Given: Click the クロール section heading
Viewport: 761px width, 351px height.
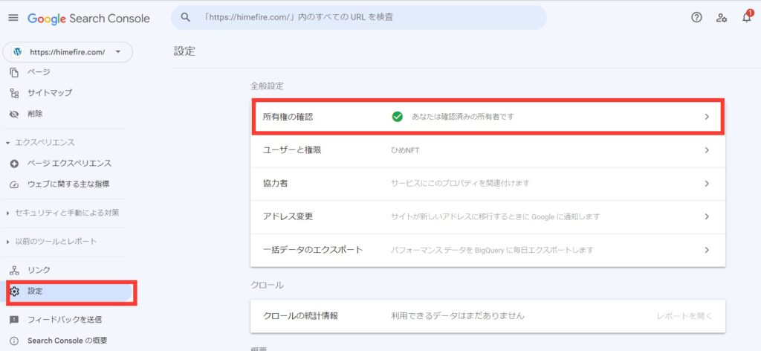Looking at the screenshot, I should 267,286.
